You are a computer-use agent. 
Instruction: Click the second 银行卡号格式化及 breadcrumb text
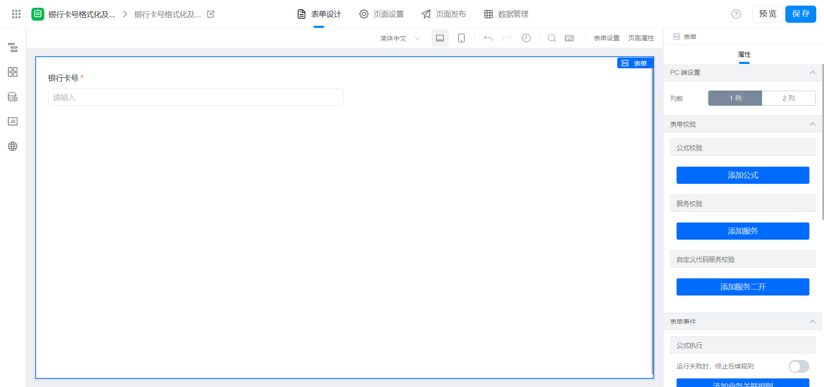click(168, 14)
